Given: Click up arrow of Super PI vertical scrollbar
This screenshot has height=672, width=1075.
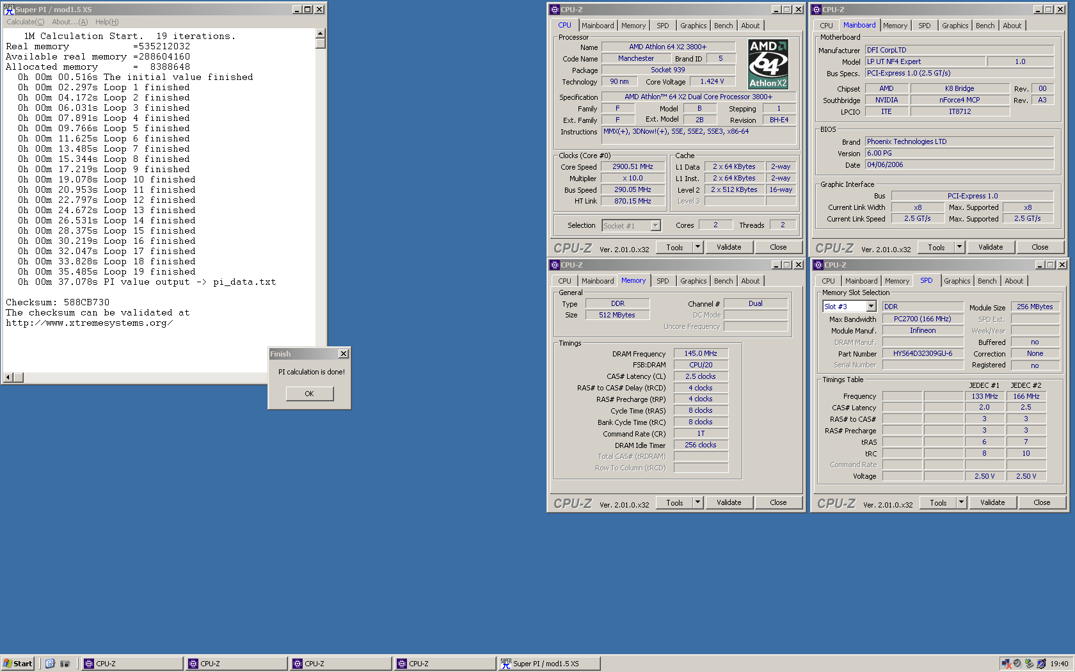Looking at the screenshot, I should (321, 33).
